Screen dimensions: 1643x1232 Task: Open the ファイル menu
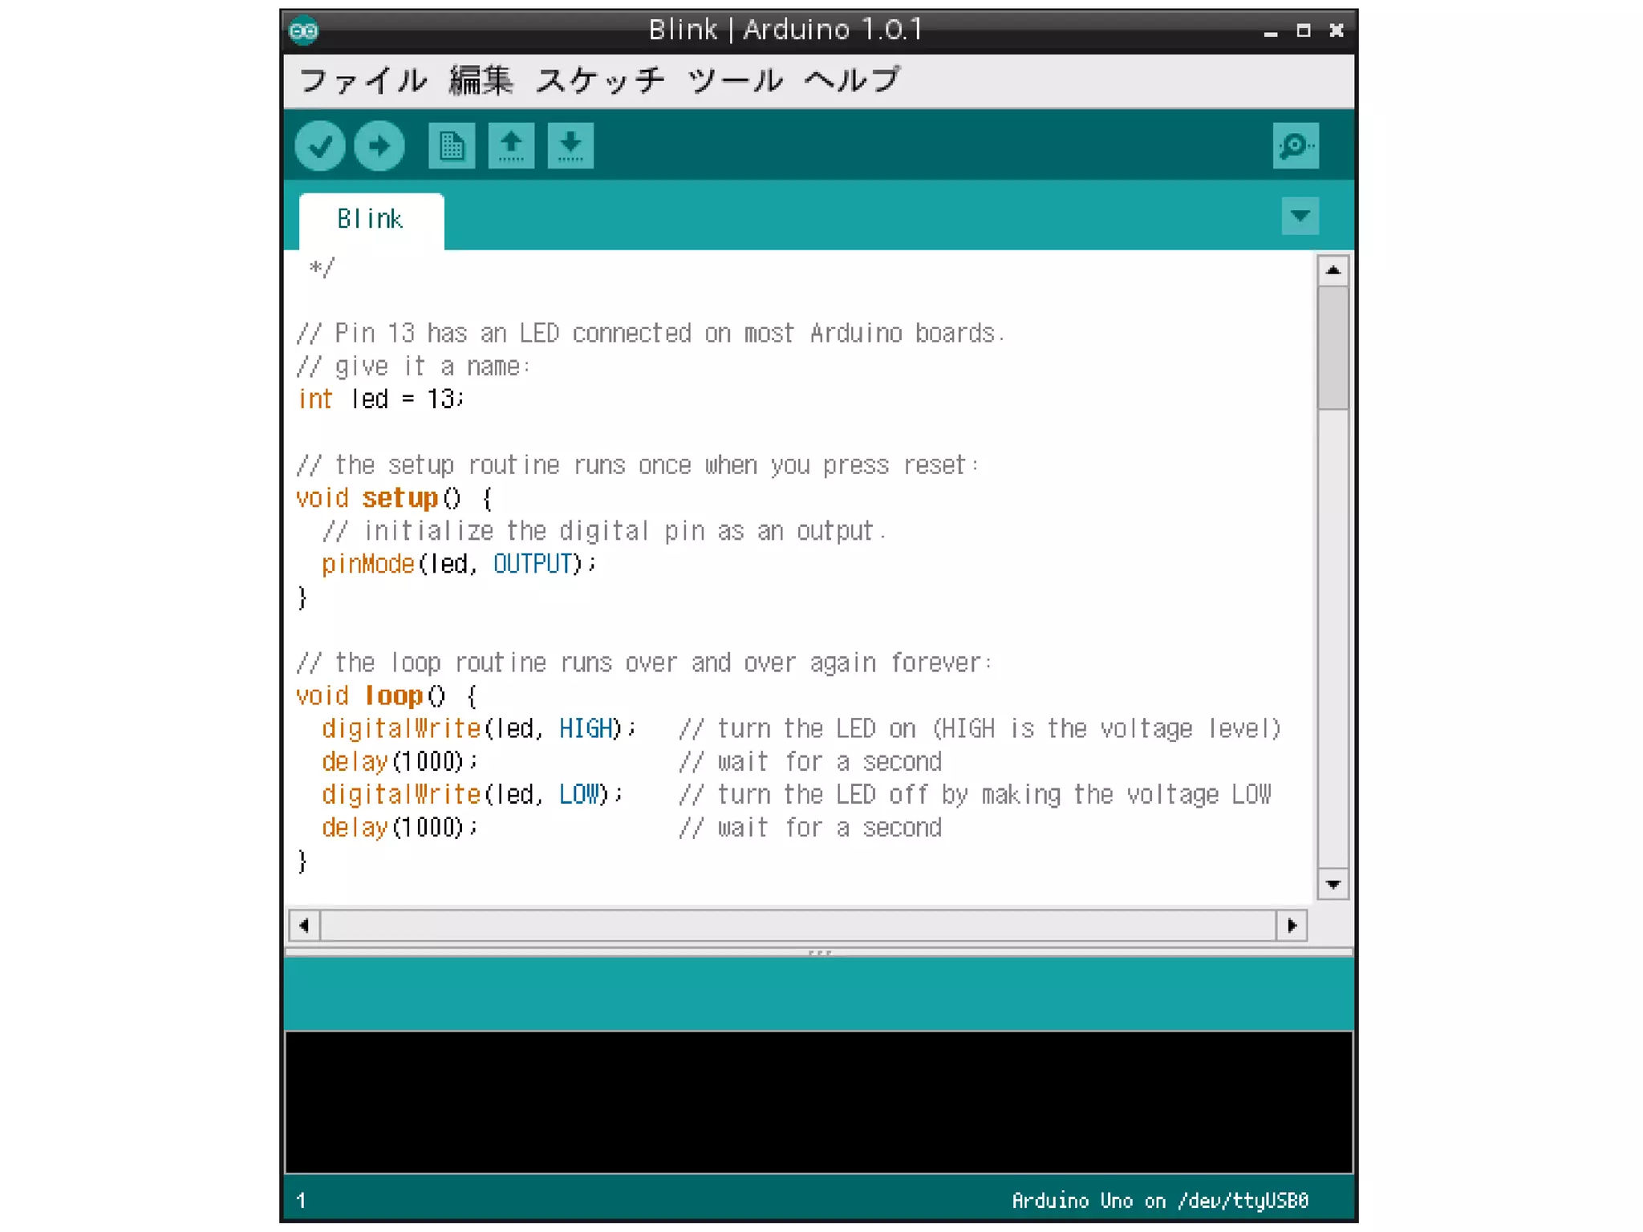(x=363, y=80)
